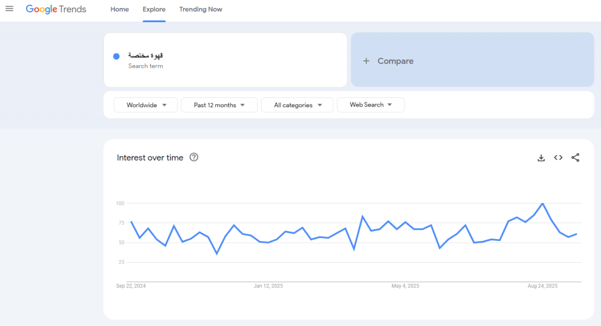This screenshot has width=601, height=326.
Task: Go to the Home tab
Action: (x=120, y=9)
